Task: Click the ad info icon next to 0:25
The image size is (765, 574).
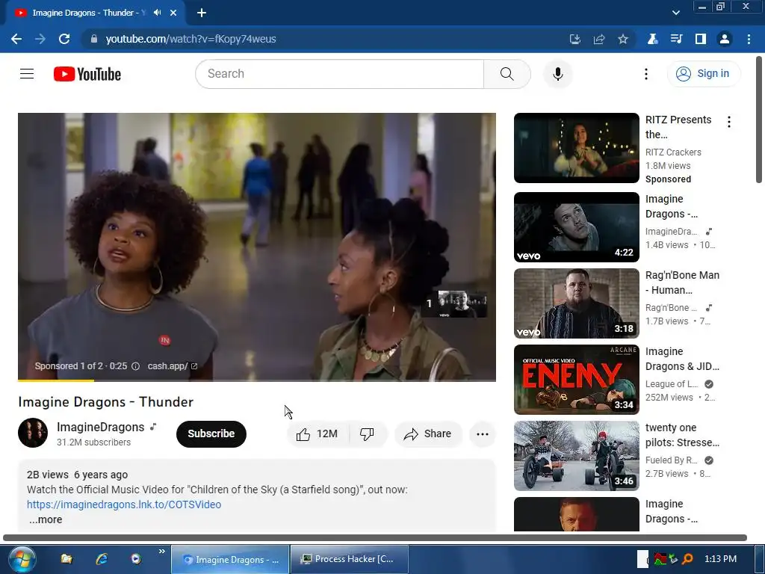Action: (136, 366)
